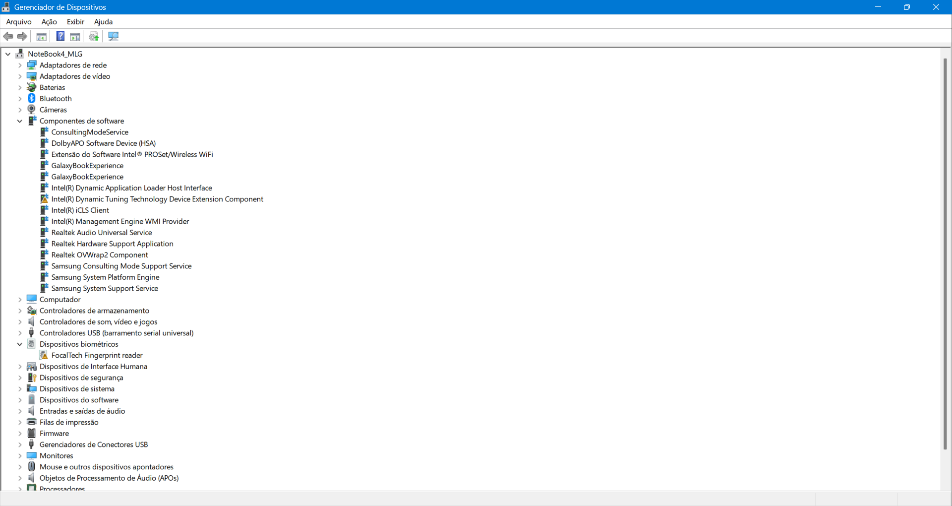Select Samsung System Platform Engine

click(106, 277)
